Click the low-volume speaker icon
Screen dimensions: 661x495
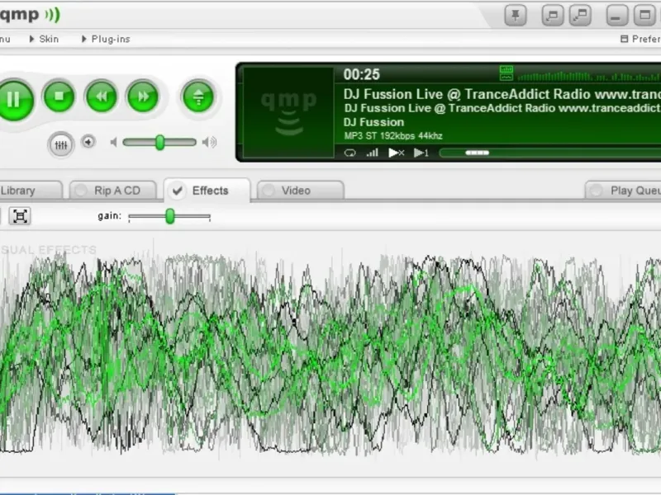point(113,142)
